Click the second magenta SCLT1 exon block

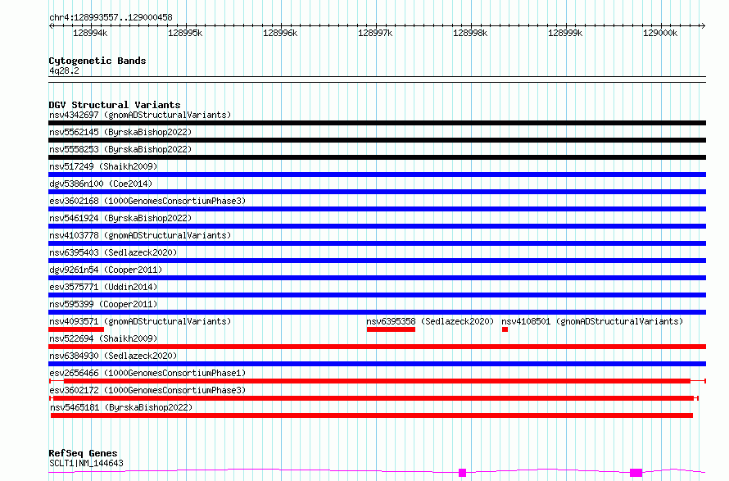click(x=636, y=473)
